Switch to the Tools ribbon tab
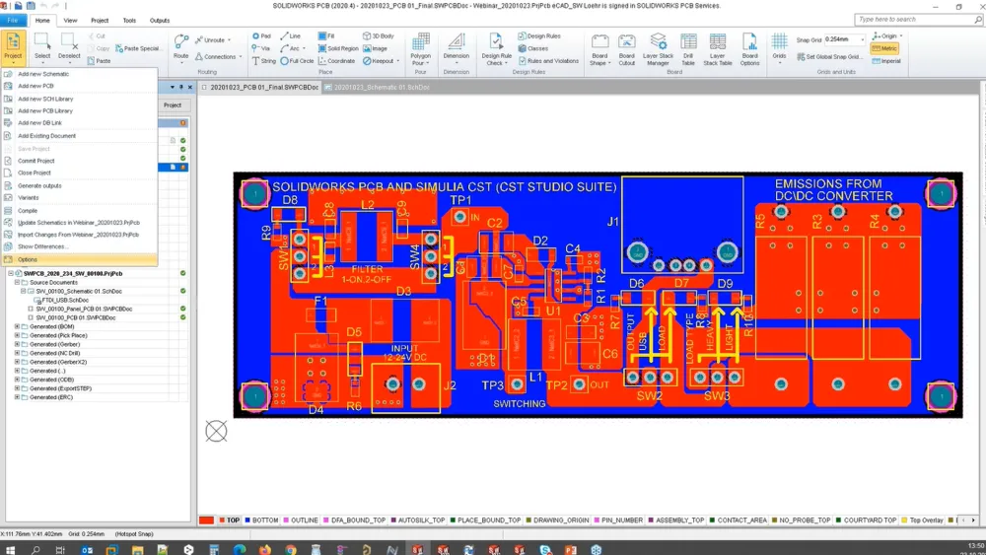986x555 pixels. coord(129,20)
